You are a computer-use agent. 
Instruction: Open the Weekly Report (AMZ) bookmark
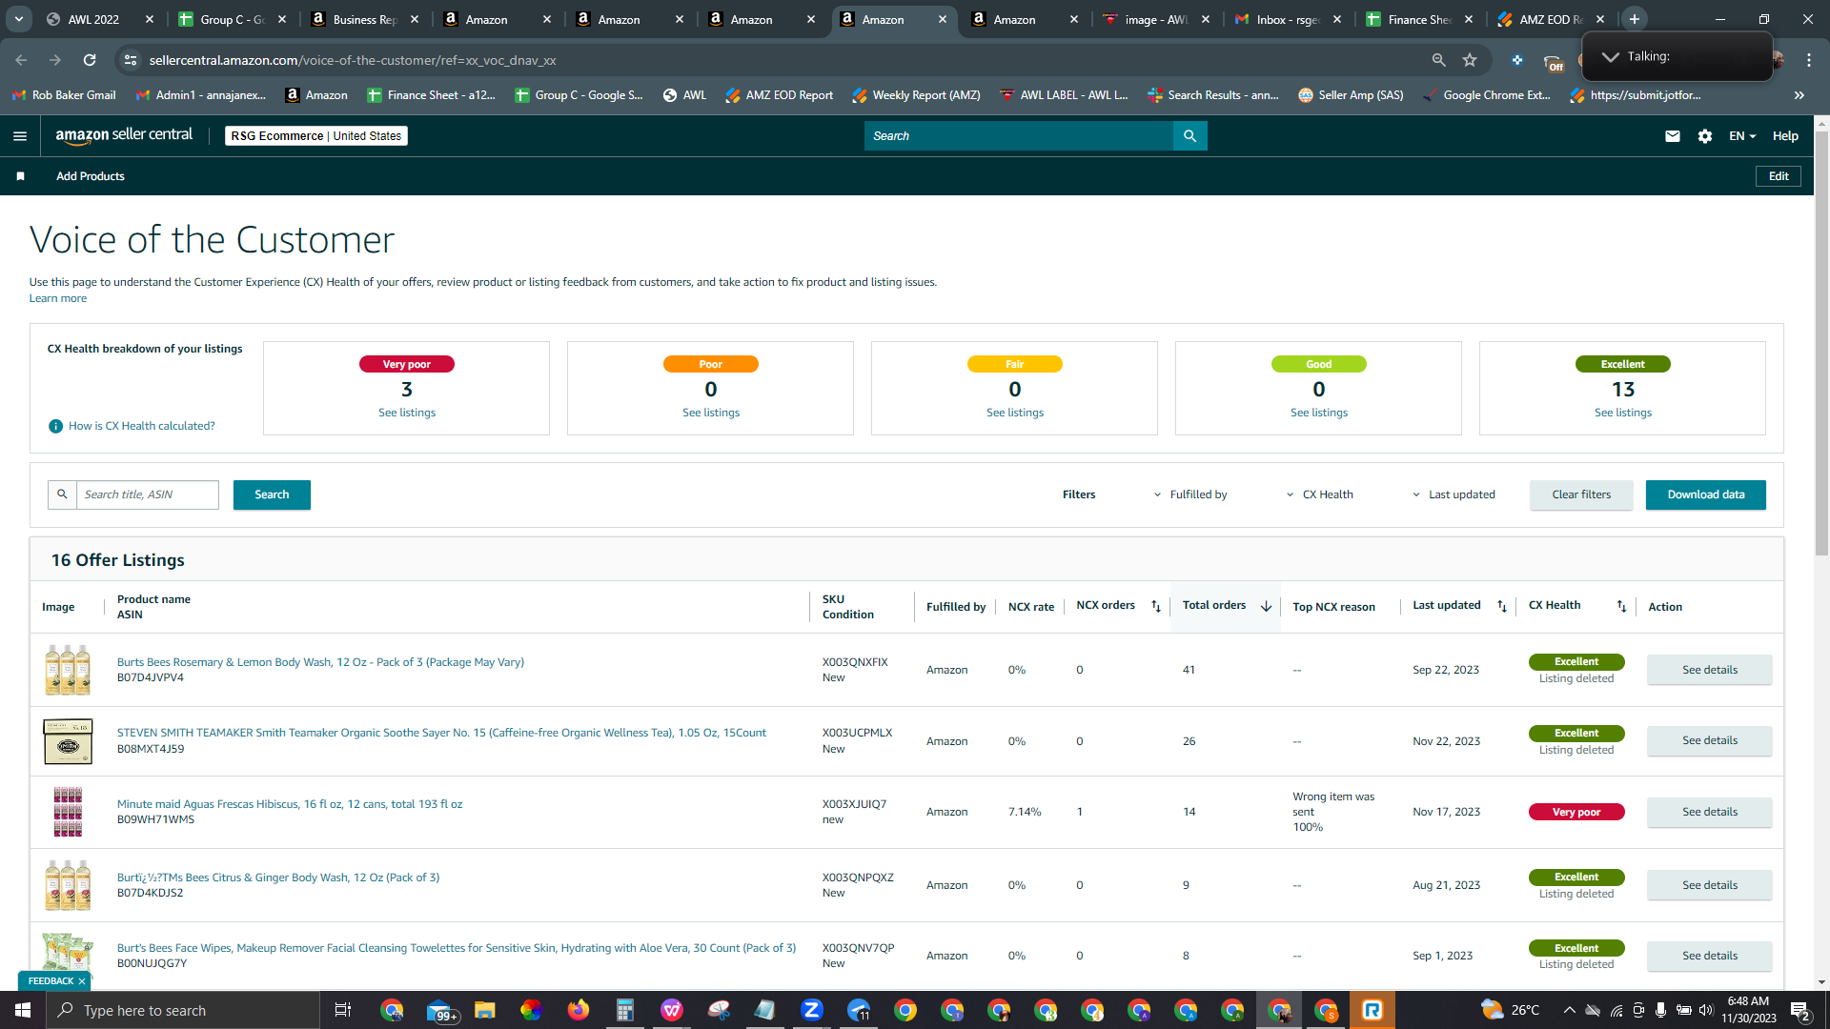[916, 95]
